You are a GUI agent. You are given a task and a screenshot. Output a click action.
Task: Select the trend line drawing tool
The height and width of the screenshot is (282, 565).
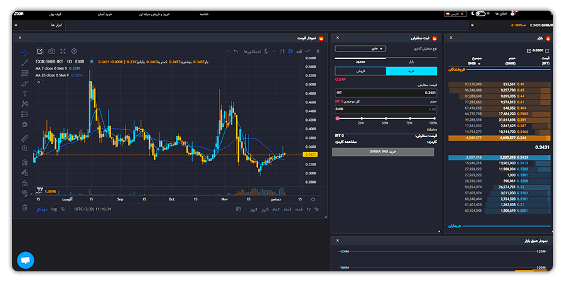(24, 63)
